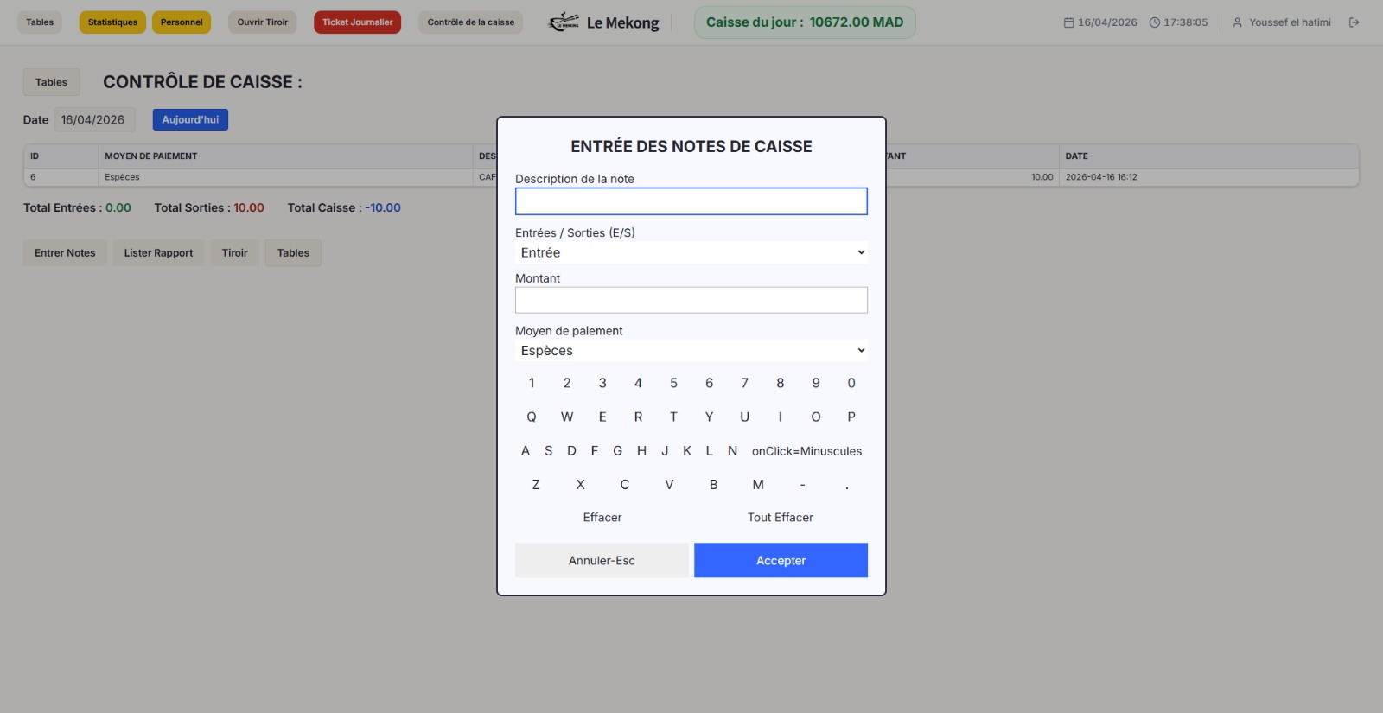Tap the letter M key
Image resolution: width=1383 pixels, height=713 pixels.
[x=758, y=485]
